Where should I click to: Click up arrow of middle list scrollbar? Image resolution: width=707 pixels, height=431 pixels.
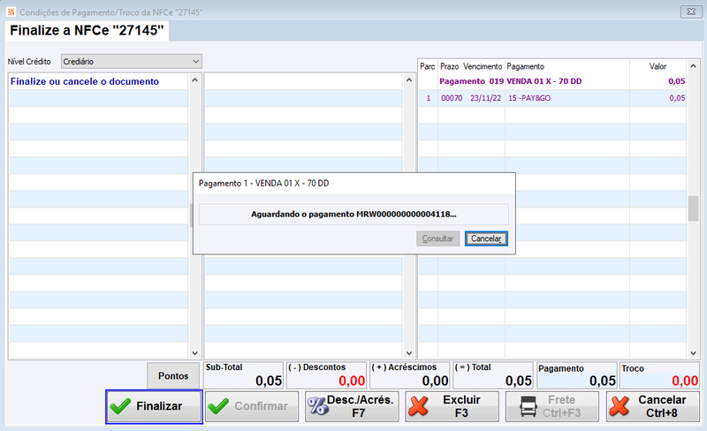tap(409, 79)
